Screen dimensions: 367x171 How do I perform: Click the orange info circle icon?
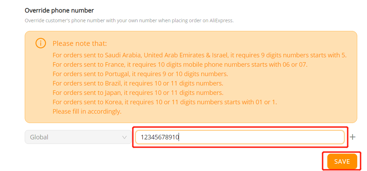pyautogui.click(x=41, y=43)
